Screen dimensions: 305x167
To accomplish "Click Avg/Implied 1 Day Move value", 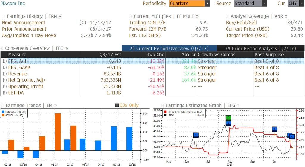I will point(96,36).
